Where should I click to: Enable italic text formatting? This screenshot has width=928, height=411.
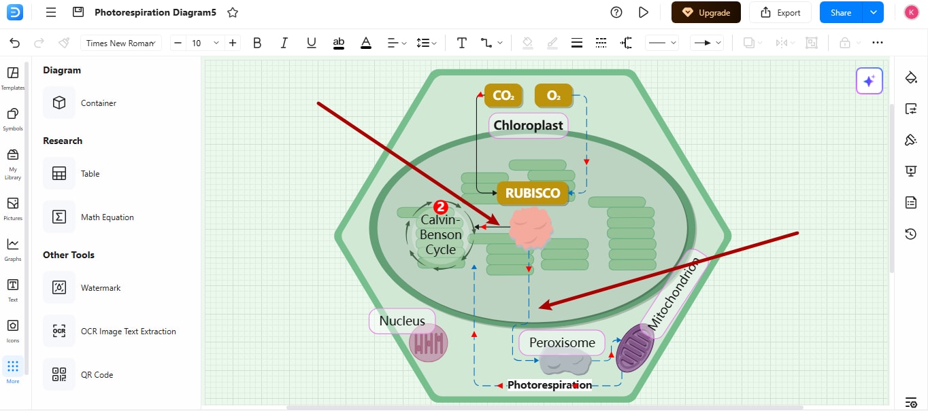(x=284, y=42)
